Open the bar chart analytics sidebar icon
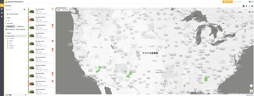The height and width of the screenshot is (96, 254). tap(2, 13)
